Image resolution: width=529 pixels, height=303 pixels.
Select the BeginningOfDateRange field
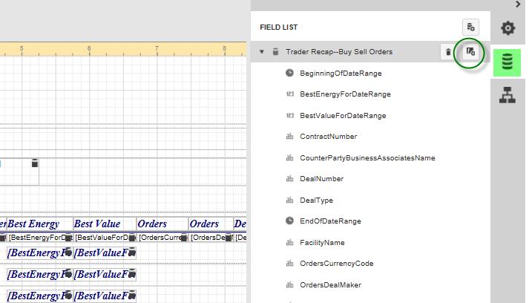[341, 74]
